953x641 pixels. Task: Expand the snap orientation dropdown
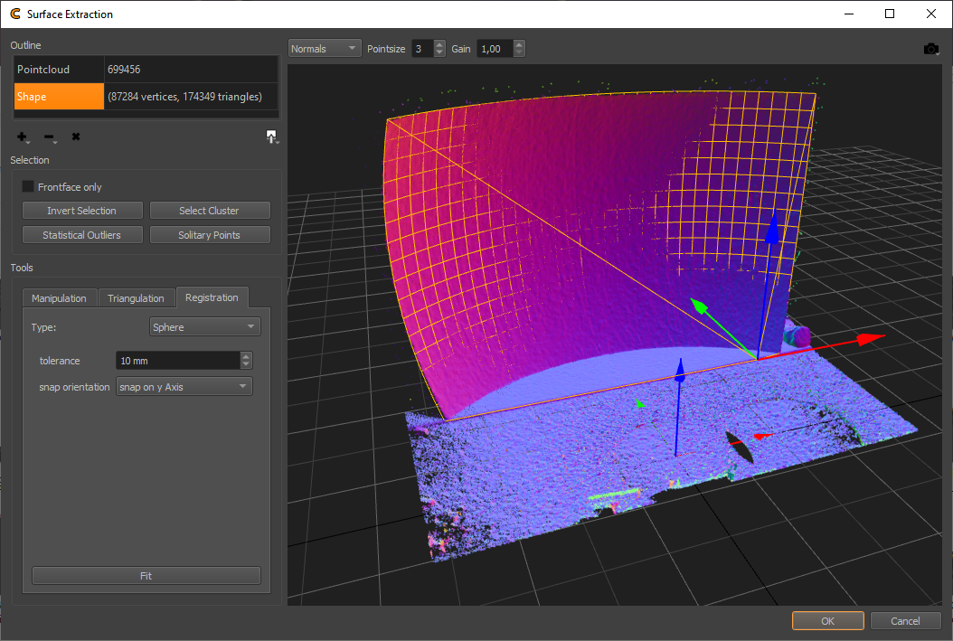coord(184,387)
